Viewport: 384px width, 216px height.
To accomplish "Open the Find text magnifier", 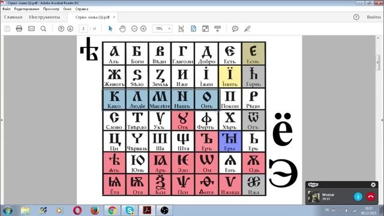I will 43,29.
